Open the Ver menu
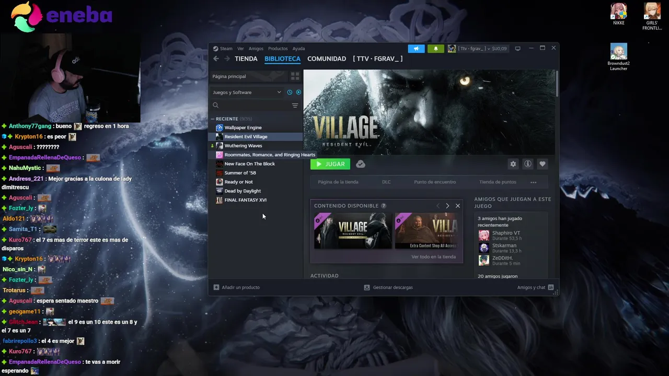669x376 pixels. click(240, 49)
